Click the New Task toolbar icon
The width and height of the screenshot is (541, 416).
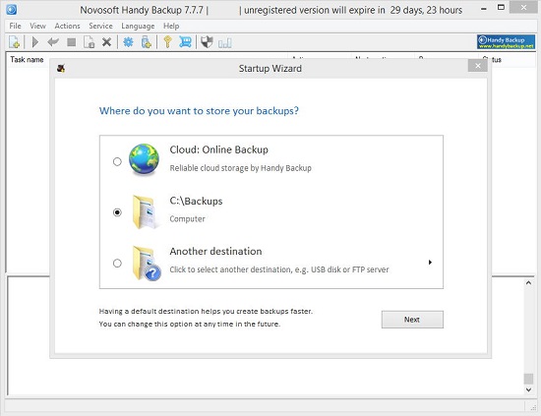[x=15, y=42]
